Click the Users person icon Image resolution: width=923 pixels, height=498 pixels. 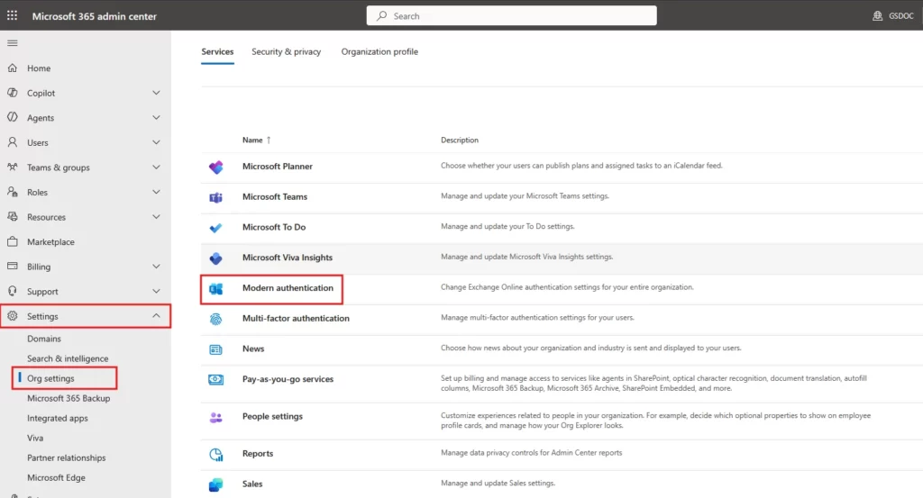click(x=13, y=142)
